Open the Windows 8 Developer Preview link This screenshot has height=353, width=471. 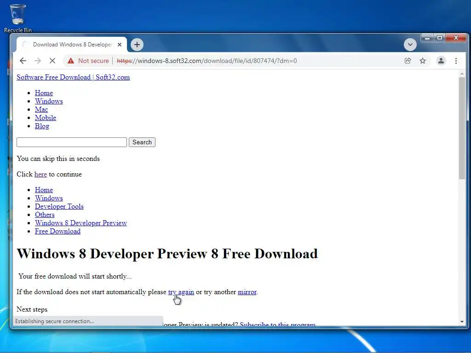[x=81, y=223]
